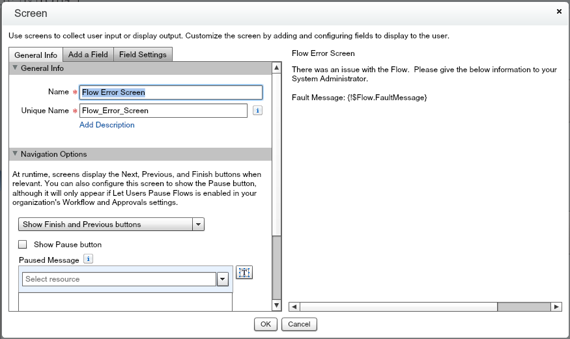Click the Cancel button

click(x=299, y=324)
